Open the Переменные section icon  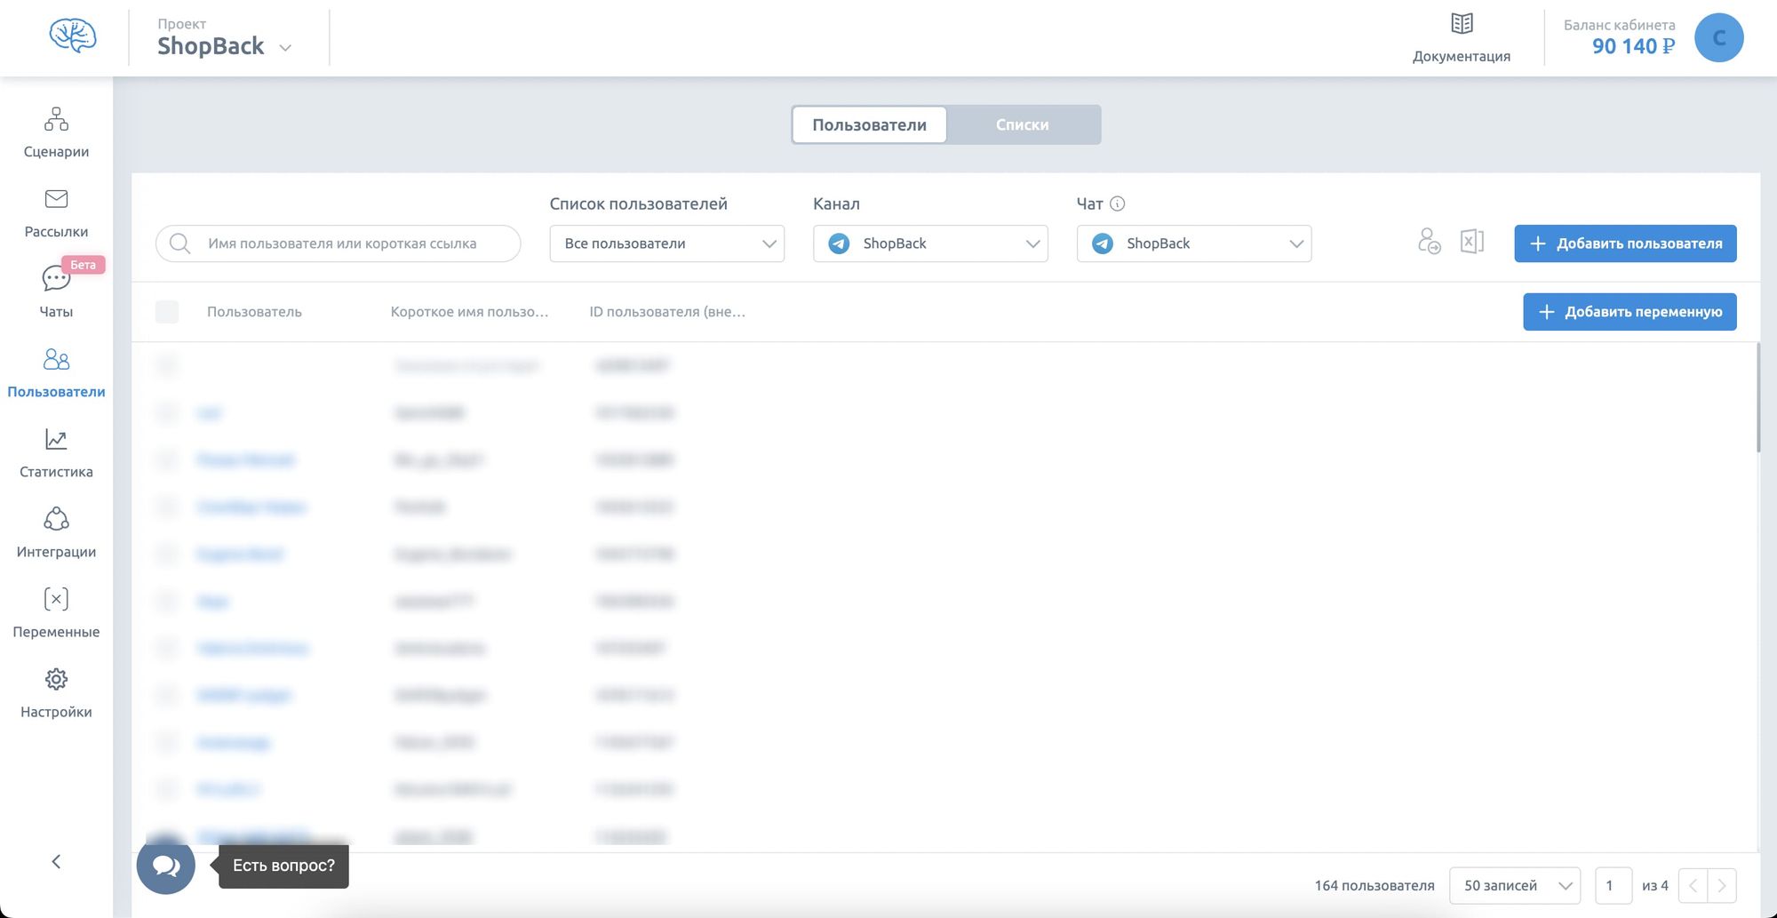[x=56, y=599]
